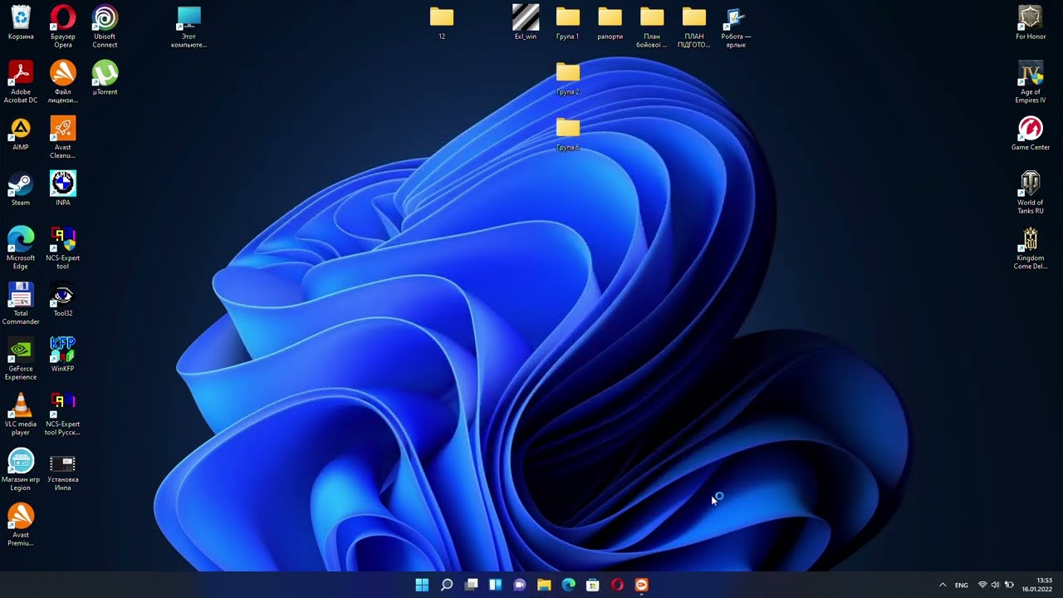Launch Edge from the taskbar
Screen dimensions: 1063x598
(x=569, y=585)
